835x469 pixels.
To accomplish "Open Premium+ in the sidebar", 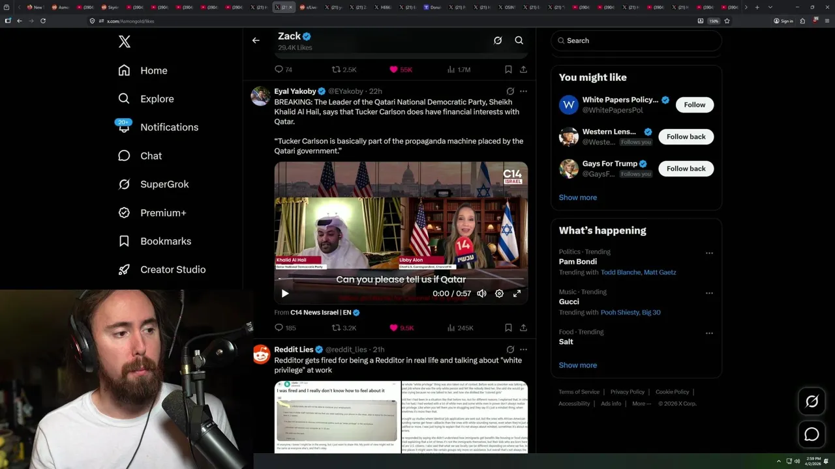I will (x=152, y=213).
